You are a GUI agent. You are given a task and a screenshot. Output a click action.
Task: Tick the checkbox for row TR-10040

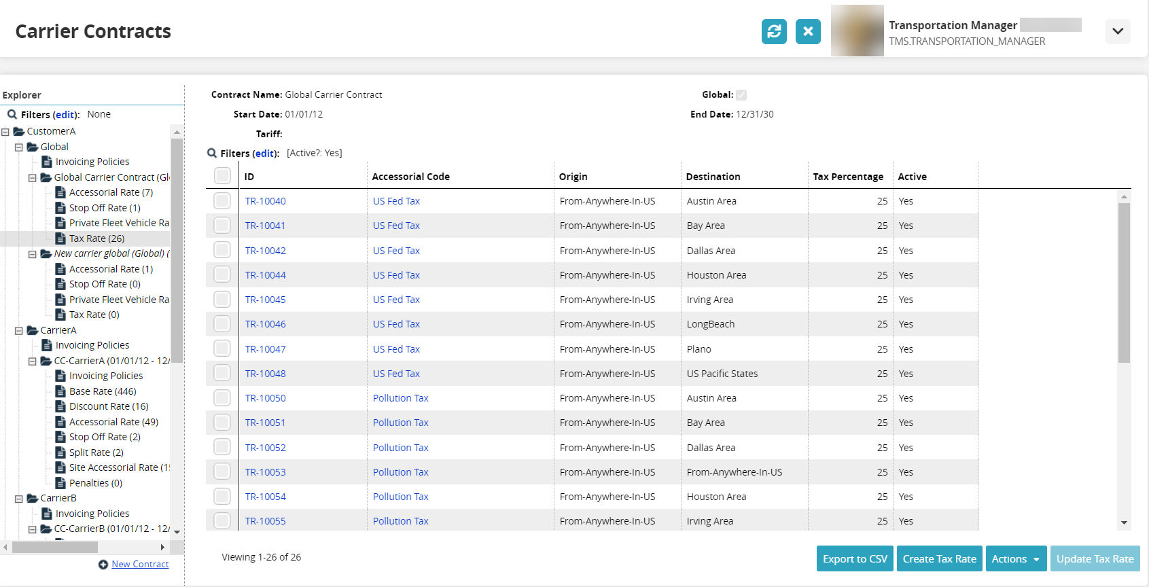222,201
